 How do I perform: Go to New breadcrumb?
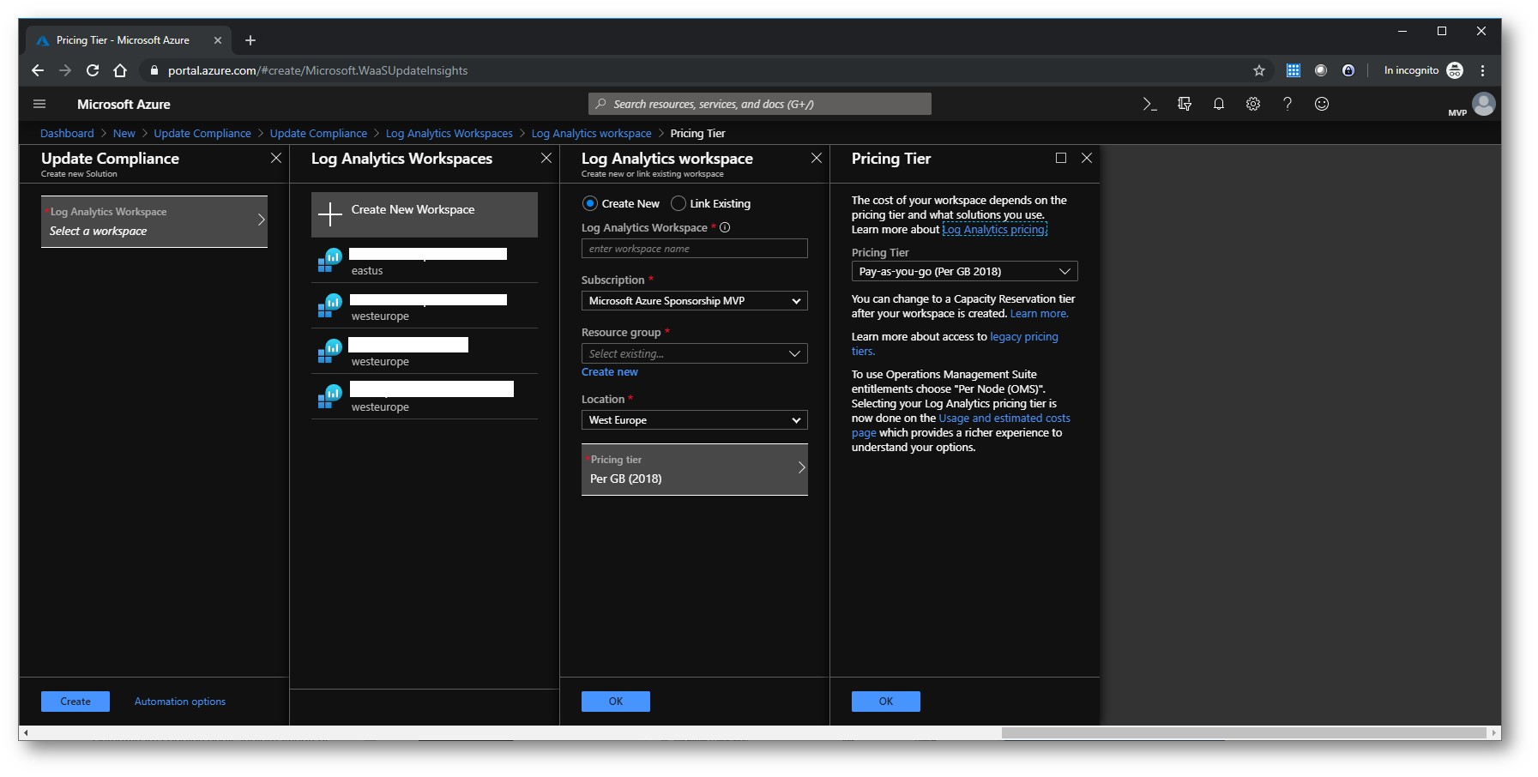pos(124,134)
